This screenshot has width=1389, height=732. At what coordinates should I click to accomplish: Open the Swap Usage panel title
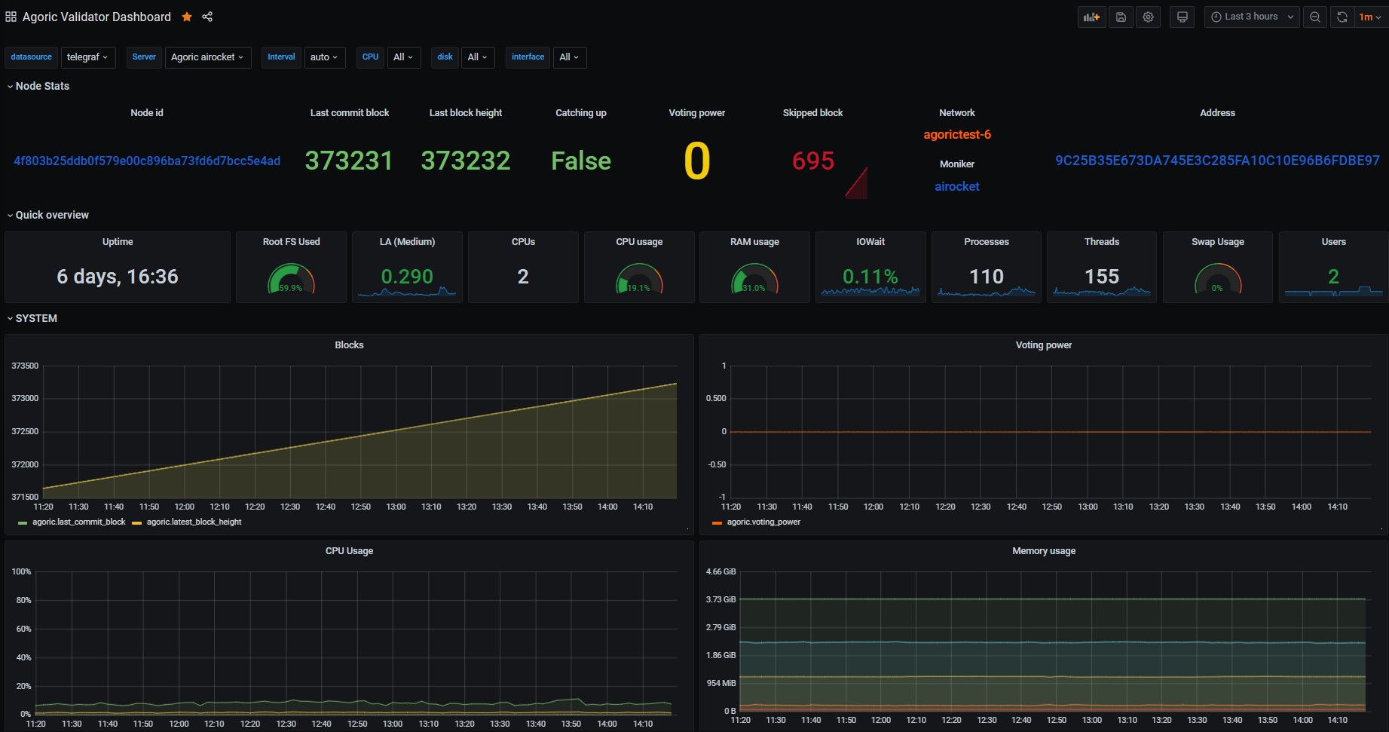tap(1218, 241)
